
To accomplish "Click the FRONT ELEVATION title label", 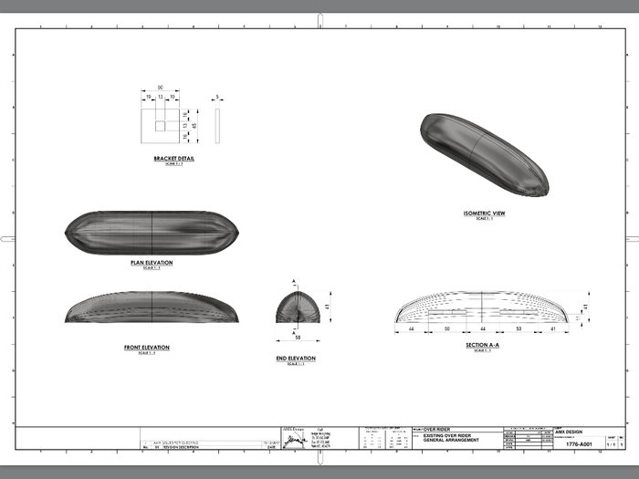I will coord(147,348).
